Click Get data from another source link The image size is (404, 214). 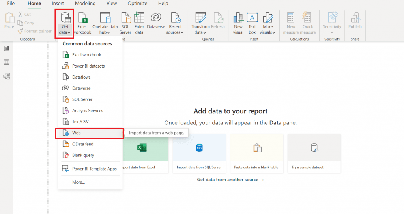(x=230, y=180)
